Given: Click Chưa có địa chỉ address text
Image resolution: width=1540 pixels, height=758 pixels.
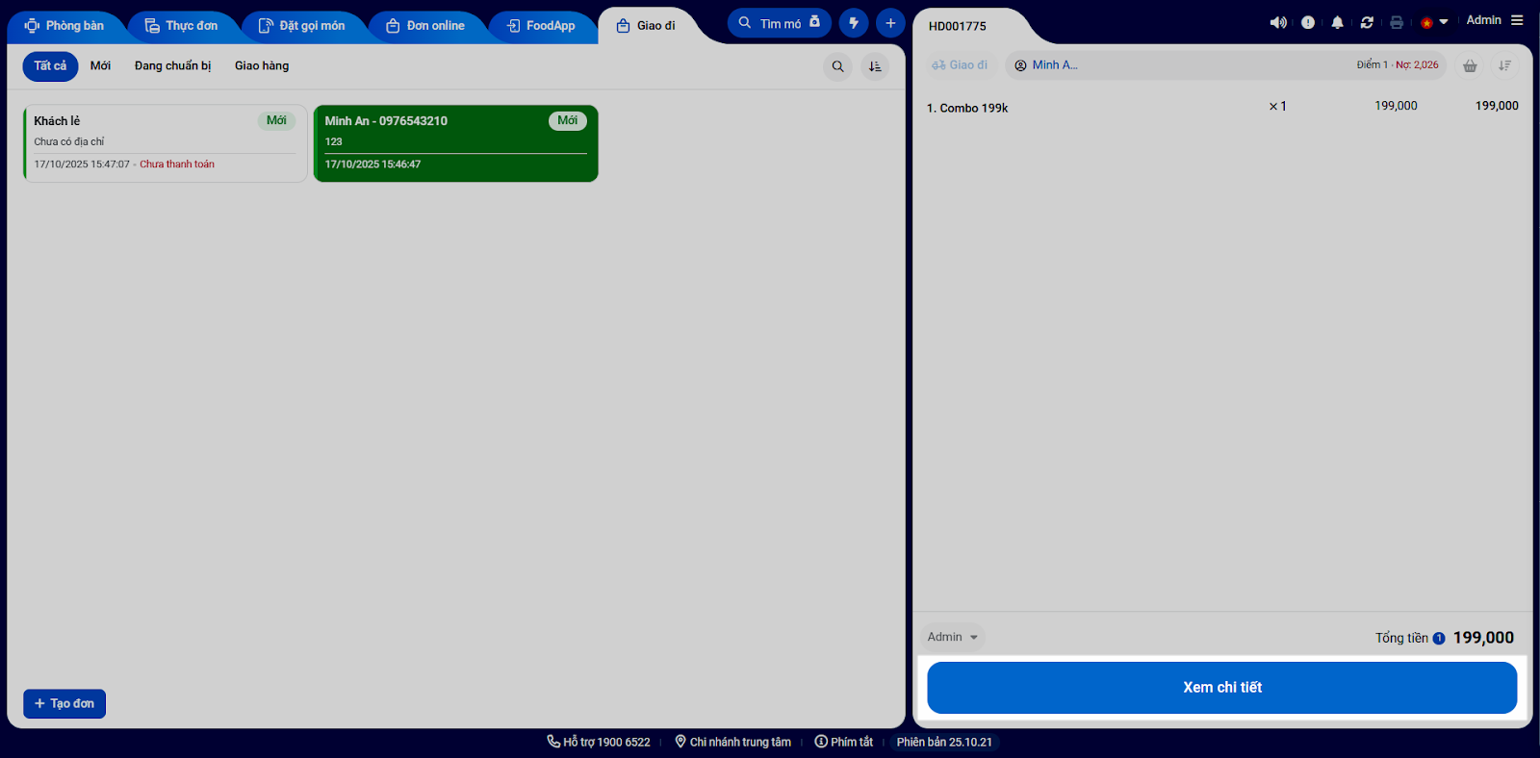Looking at the screenshot, I should click(69, 141).
